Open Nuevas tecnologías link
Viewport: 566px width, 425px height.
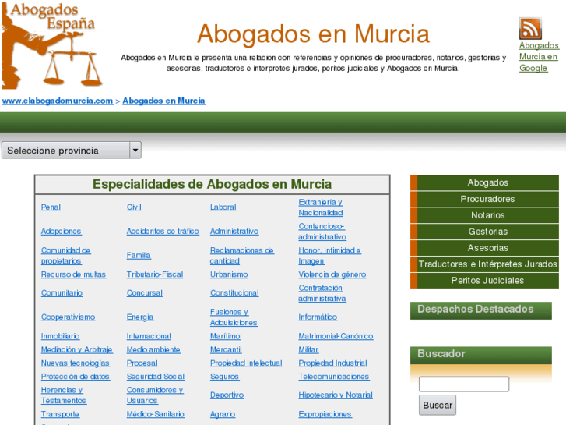[75, 363]
